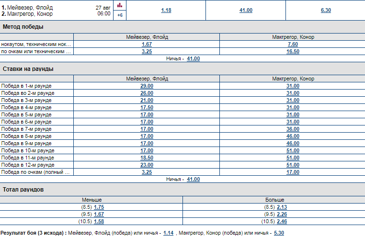Select Mayweather odds for 5-м раунде
The height and width of the screenshot is (238, 365).
coord(147,115)
